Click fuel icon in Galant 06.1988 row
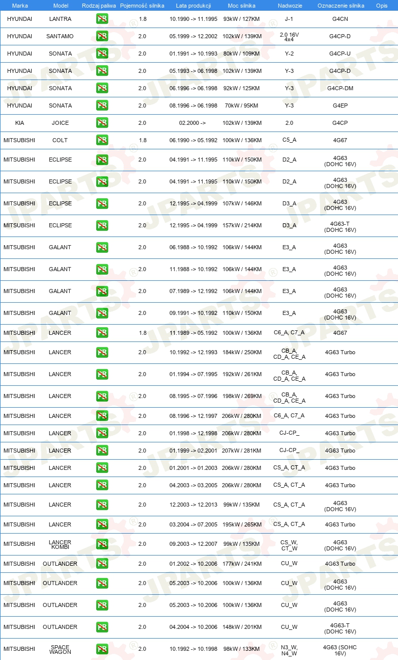Screen dimensions: 398x660 click(x=102, y=247)
